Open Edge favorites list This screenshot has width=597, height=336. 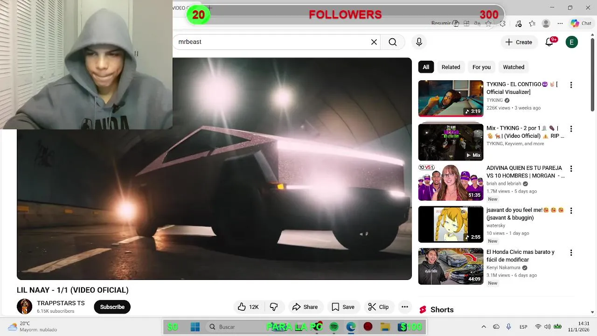tap(532, 23)
